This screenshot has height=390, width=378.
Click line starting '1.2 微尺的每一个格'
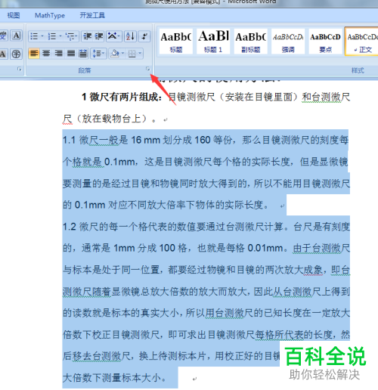coord(206,227)
